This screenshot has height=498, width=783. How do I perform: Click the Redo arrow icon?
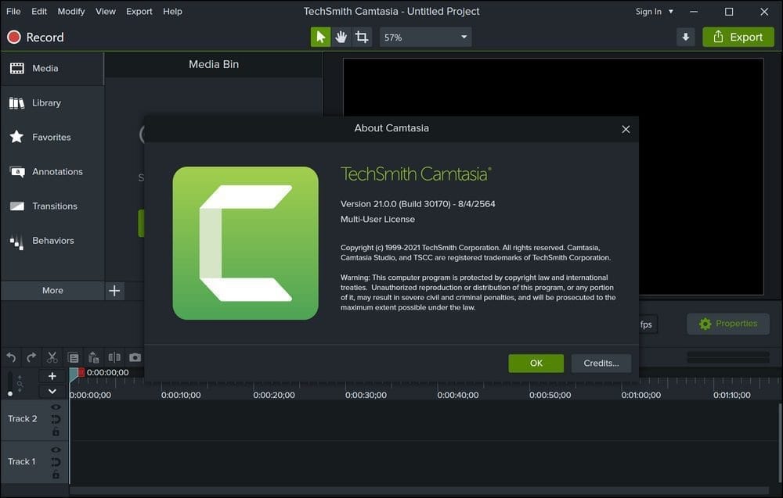coord(31,357)
